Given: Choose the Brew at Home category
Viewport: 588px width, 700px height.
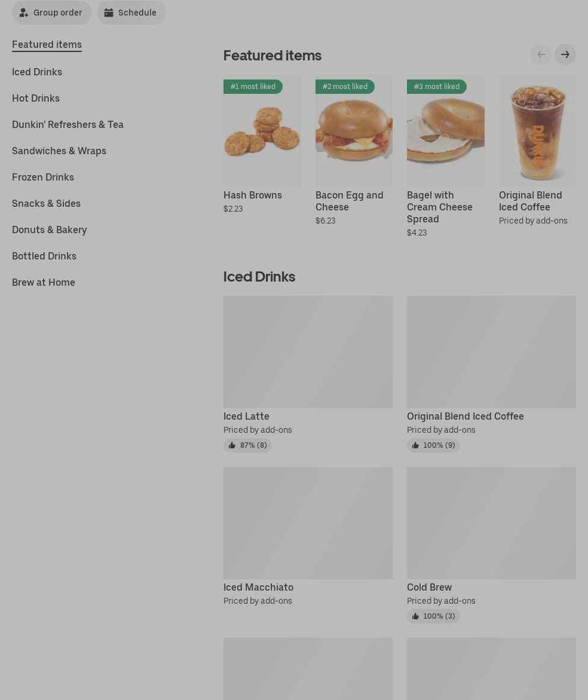Looking at the screenshot, I should point(43,283).
